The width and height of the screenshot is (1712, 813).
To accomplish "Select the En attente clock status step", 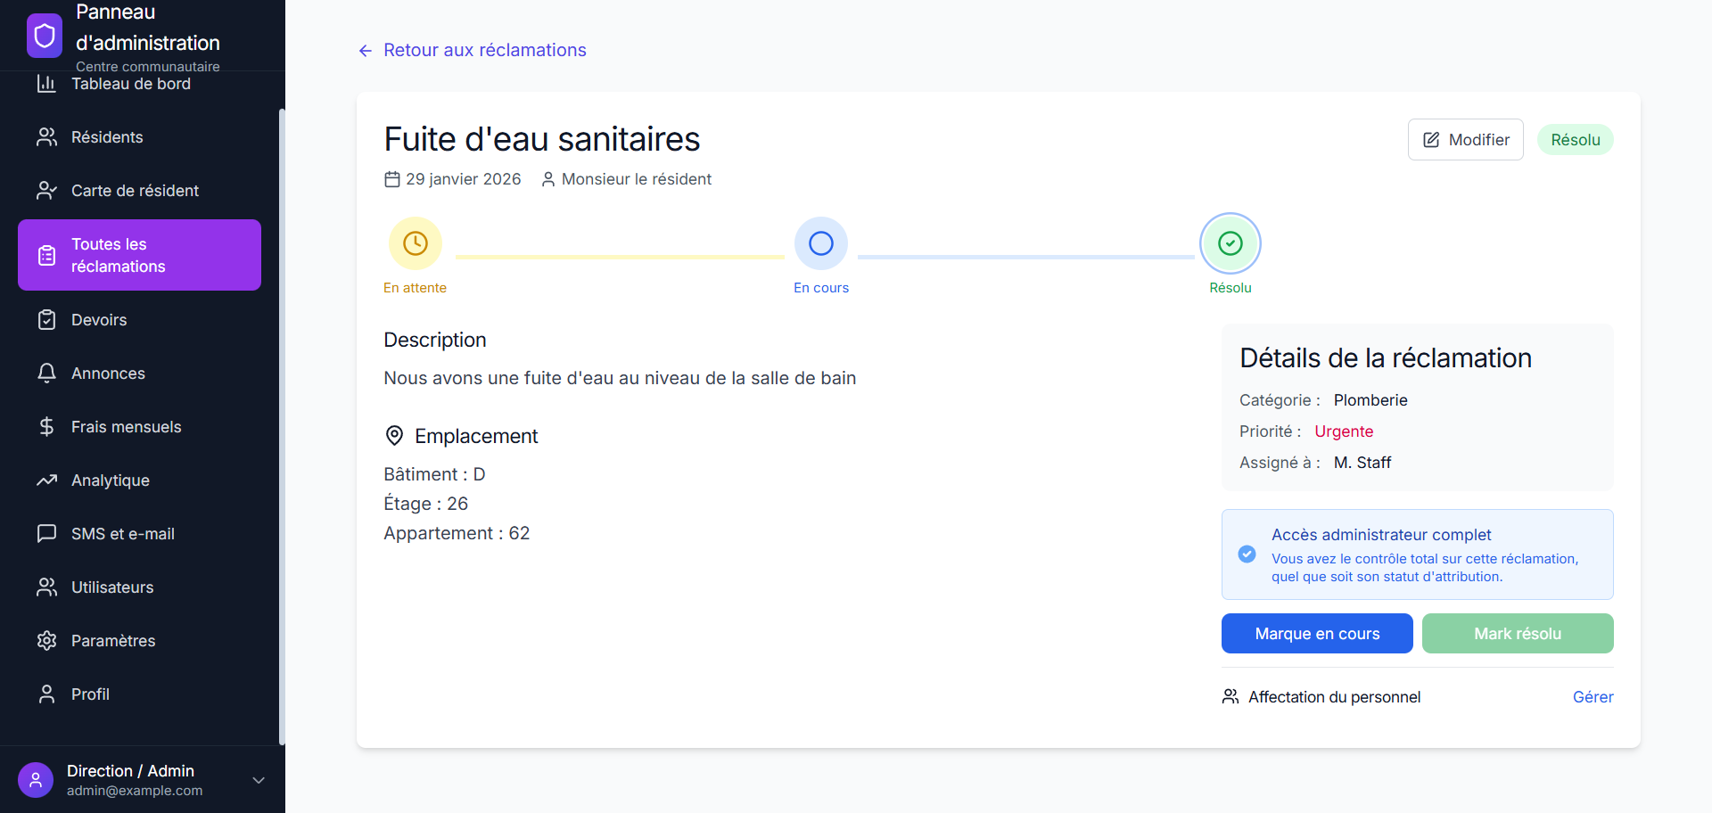I will pos(416,243).
